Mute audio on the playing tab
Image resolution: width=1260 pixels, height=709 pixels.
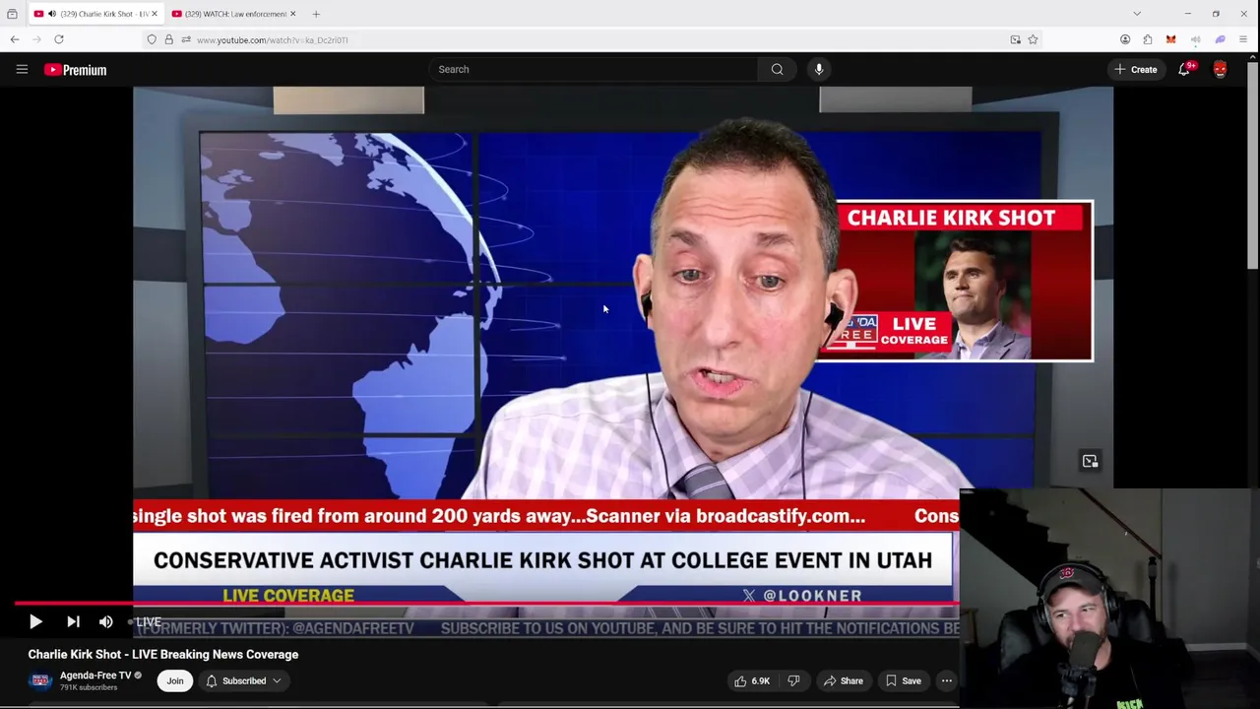tap(51, 14)
